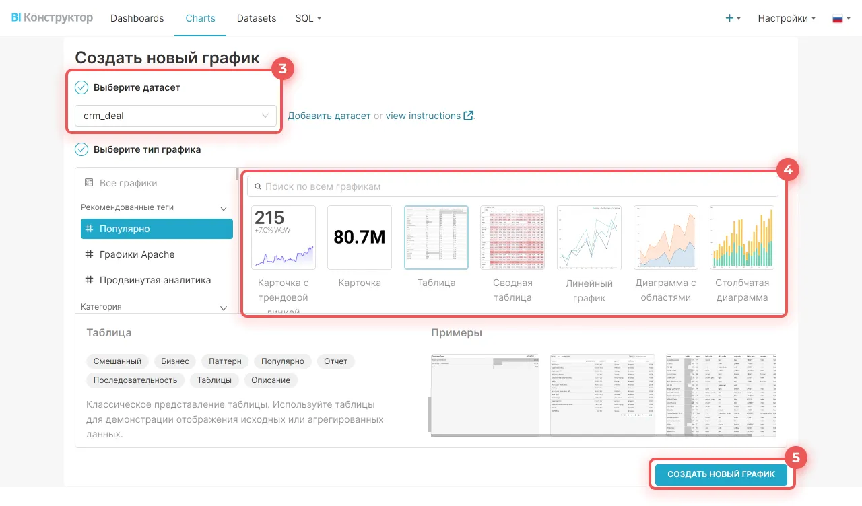Viewport: 862px width, 506px height.
Task: Go to the Dashboards tab
Action: coord(137,18)
